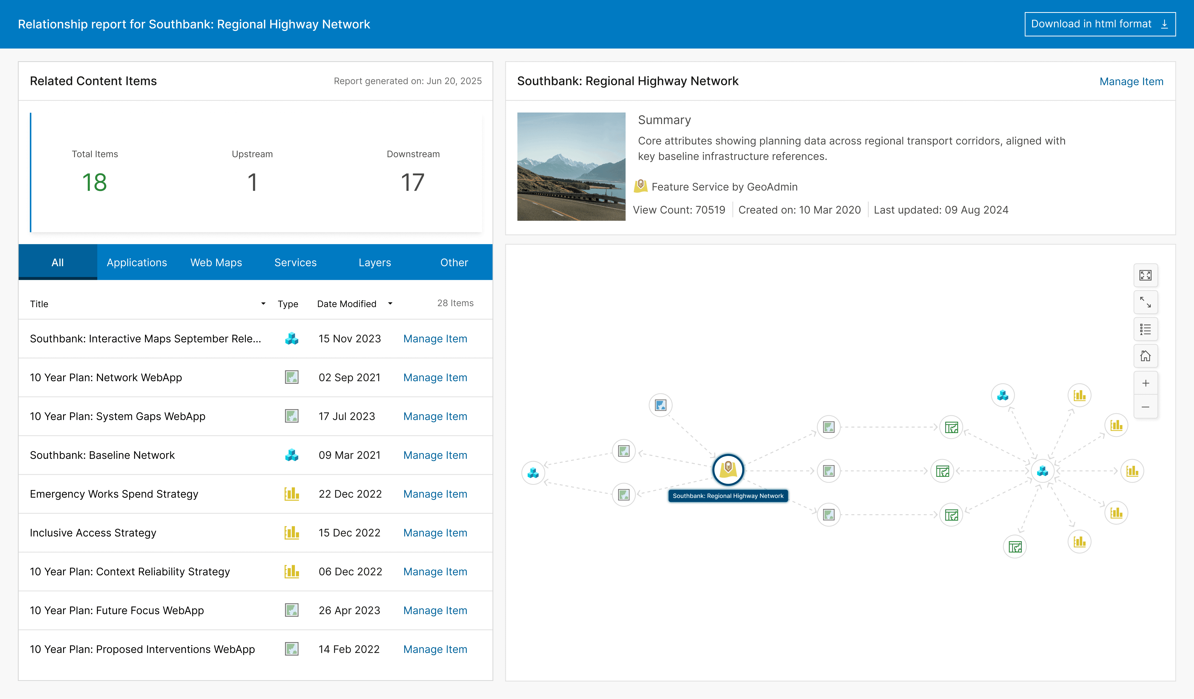The height and width of the screenshot is (699, 1194).
Task: Manage Item for Proposed Interventions WebApp
Action: coord(435,649)
